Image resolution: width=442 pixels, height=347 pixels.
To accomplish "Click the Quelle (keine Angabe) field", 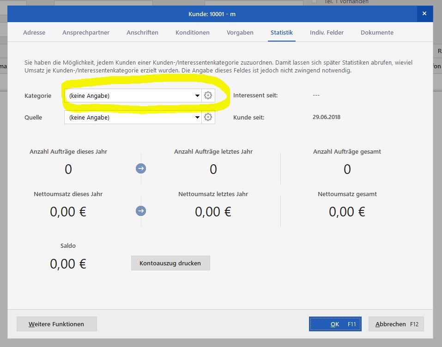I will tap(133, 117).
